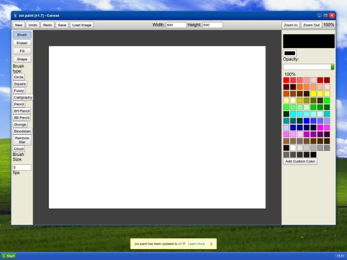Choose the Rainbow Star brush
The width and height of the screenshot is (347, 260).
coord(22,140)
